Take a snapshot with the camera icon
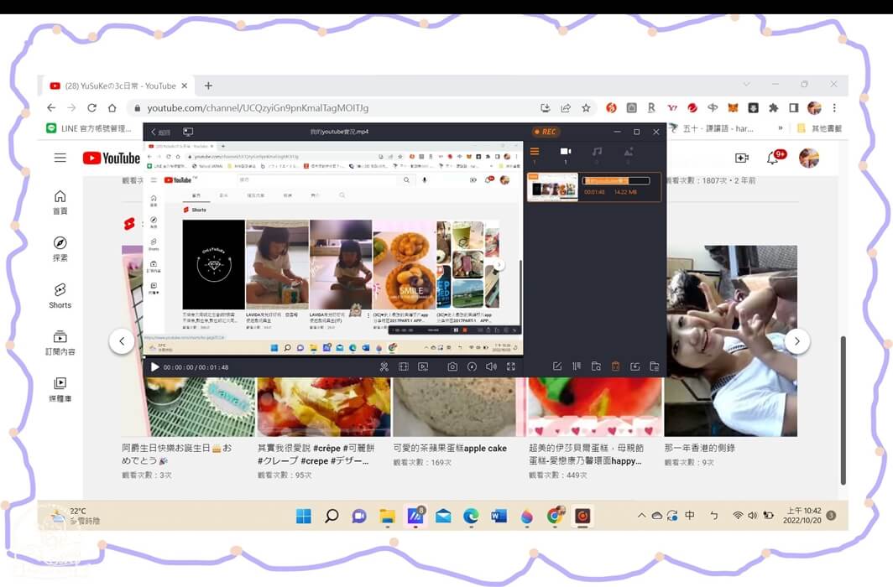This screenshot has width=893, height=587. tap(453, 366)
